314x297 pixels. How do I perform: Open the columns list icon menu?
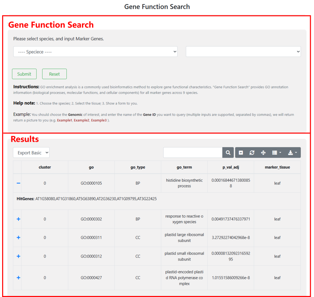click(x=277, y=153)
